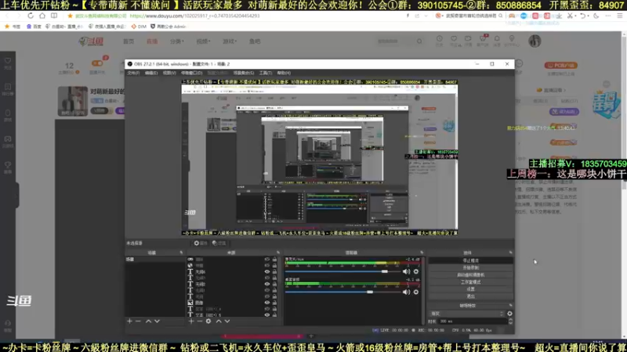627x352 pixels.
Task: Click 开始录制 button in OBS controls
Action: click(471, 268)
